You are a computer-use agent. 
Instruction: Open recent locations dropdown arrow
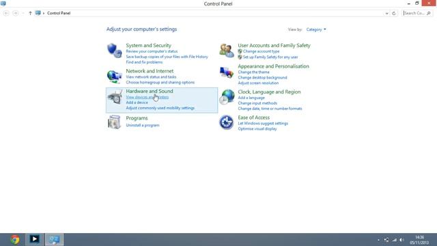23,13
